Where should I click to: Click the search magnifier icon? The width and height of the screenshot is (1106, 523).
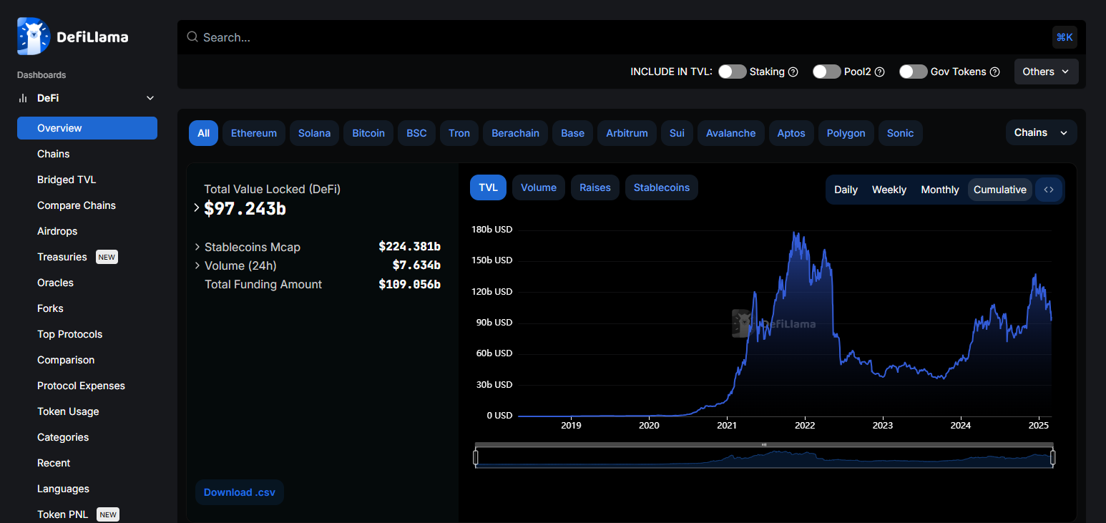191,36
